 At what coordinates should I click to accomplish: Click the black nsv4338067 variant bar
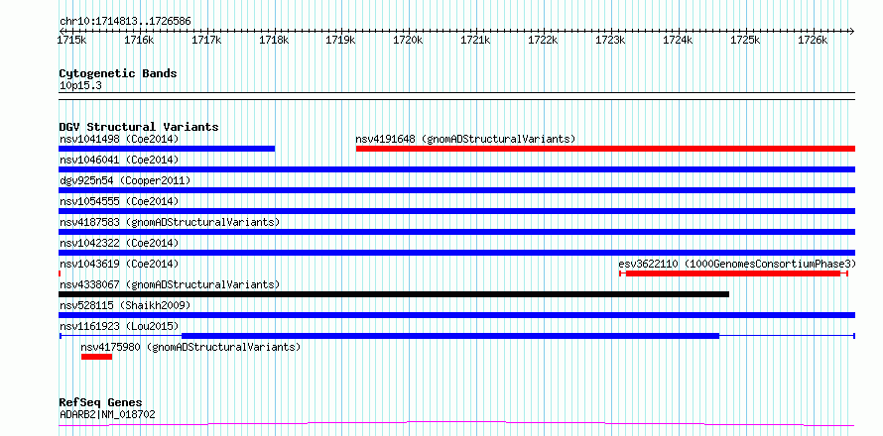click(x=394, y=294)
